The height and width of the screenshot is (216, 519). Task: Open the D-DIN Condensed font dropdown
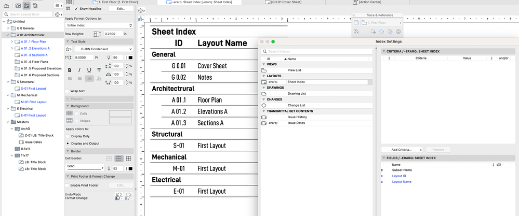103,49
